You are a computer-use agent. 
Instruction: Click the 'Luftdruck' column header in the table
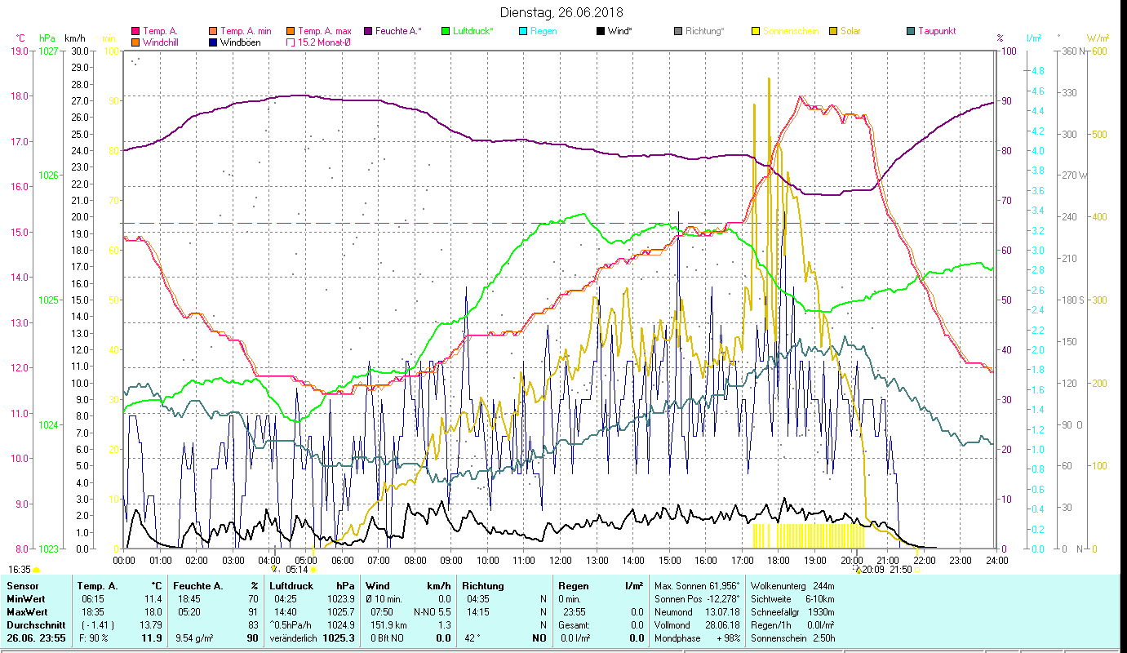pos(292,586)
